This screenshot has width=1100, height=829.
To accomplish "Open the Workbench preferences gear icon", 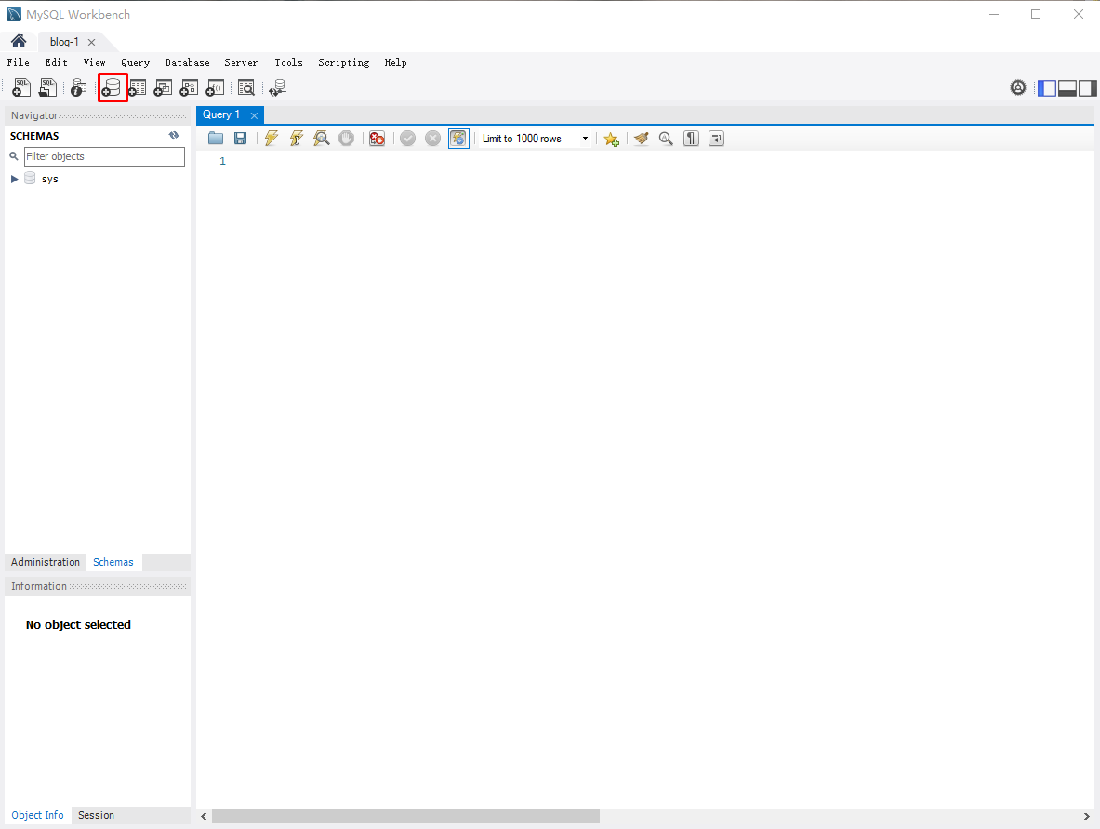I will click(x=1018, y=87).
